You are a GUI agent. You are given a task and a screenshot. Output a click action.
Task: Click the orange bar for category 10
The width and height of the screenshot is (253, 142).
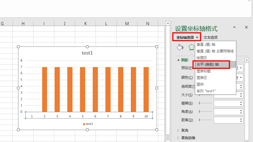point(146,89)
